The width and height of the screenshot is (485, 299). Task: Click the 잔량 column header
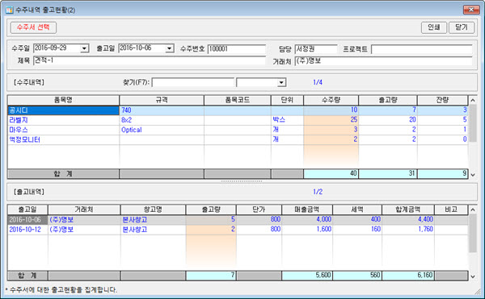coord(443,100)
